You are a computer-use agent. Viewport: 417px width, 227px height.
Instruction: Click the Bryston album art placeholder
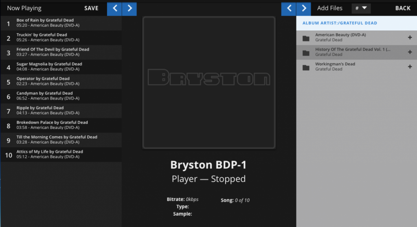(x=209, y=83)
